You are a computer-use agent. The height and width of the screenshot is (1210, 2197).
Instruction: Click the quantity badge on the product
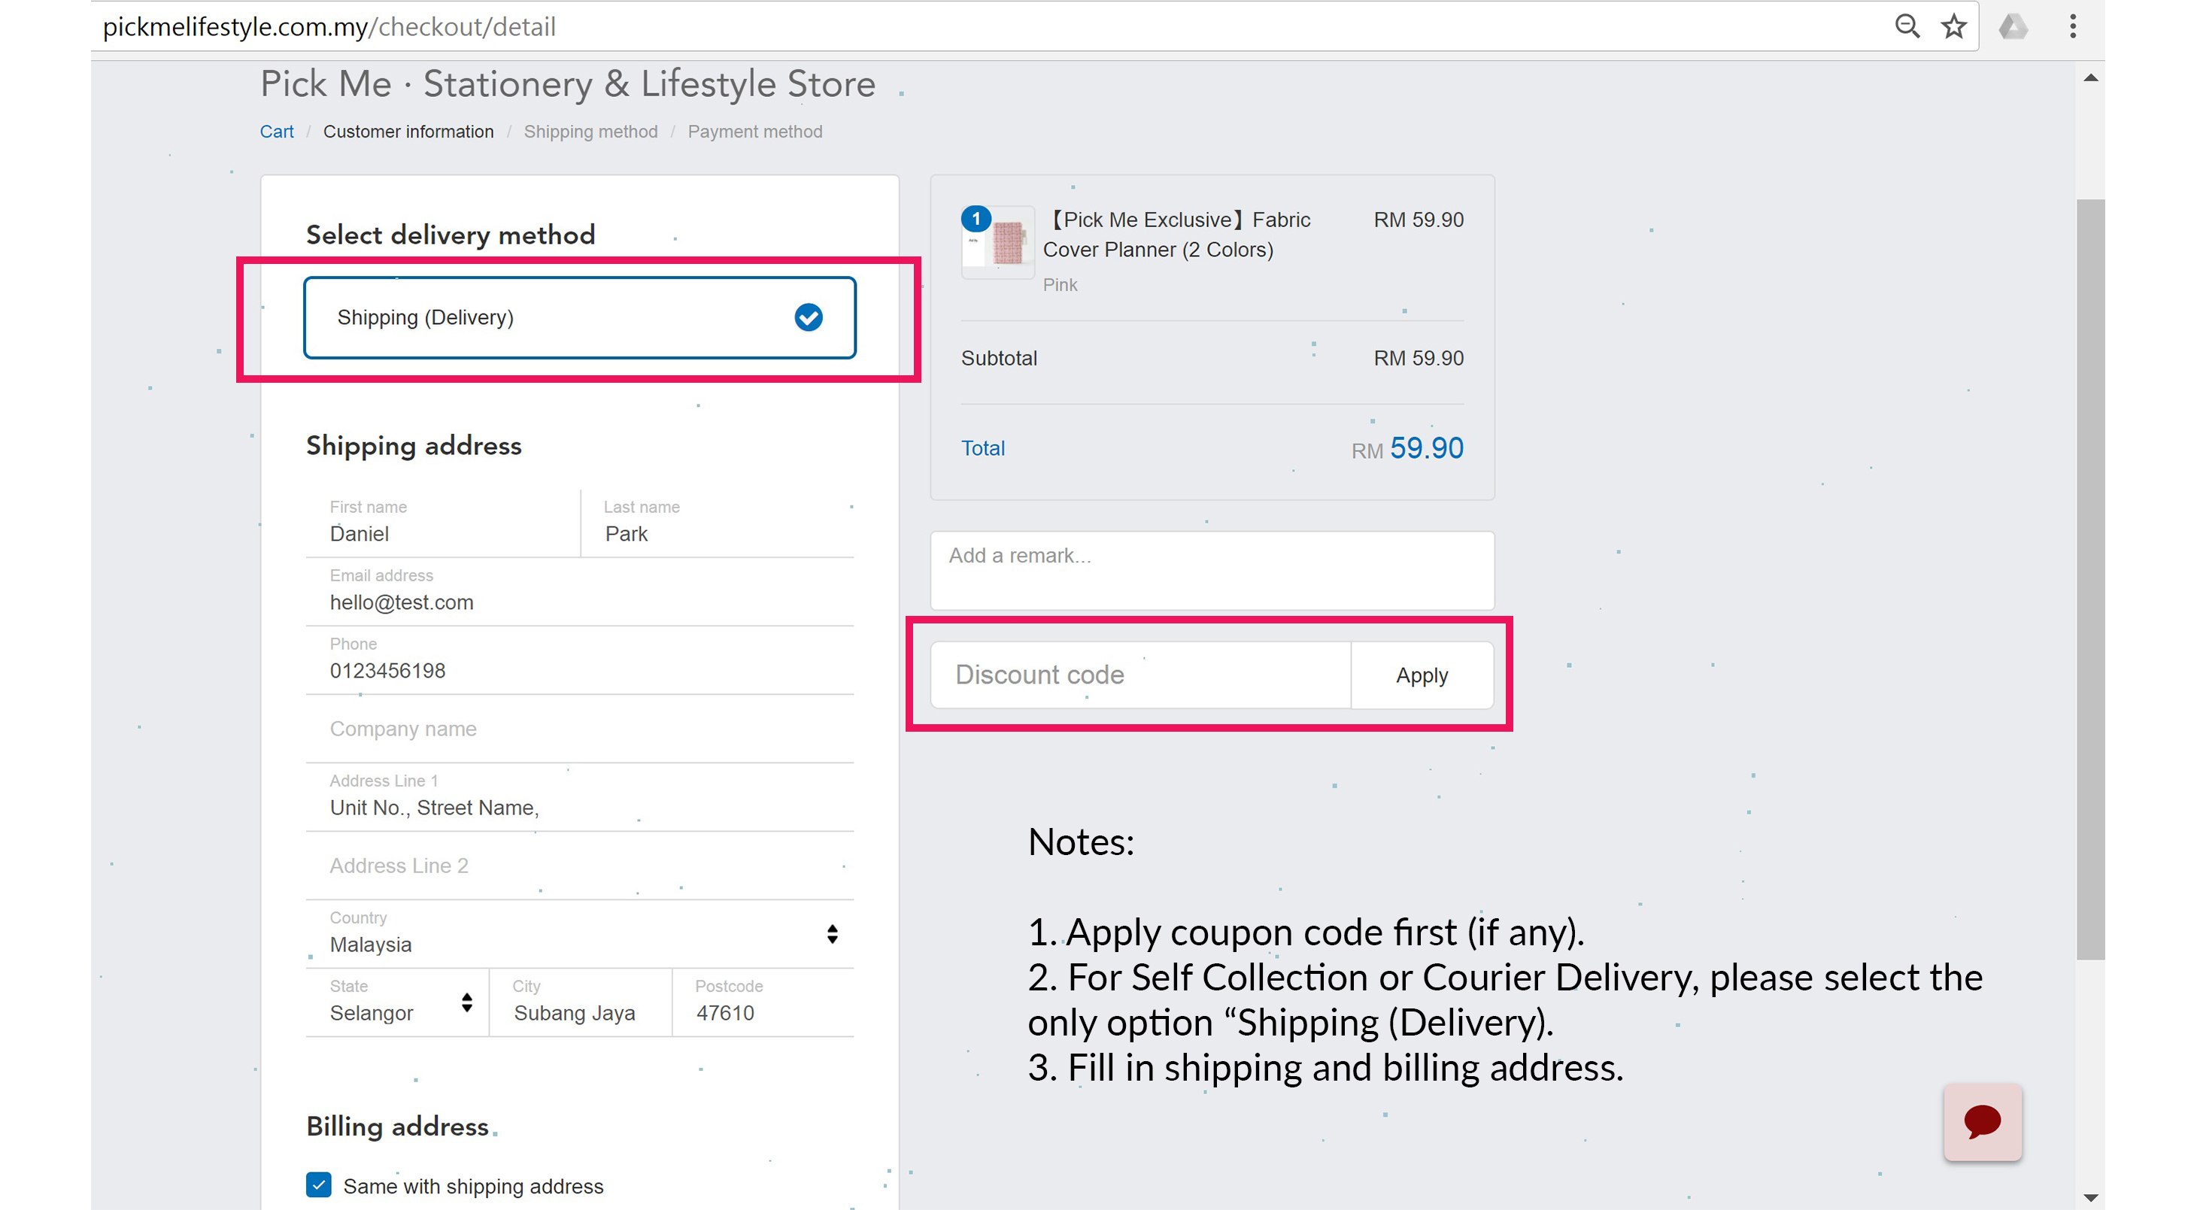point(976,218)
